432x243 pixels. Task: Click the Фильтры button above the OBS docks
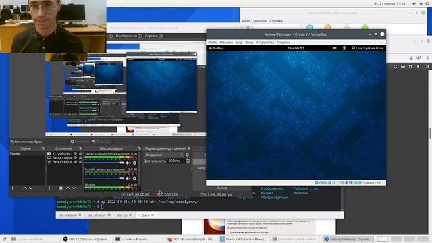coord(101,142)
